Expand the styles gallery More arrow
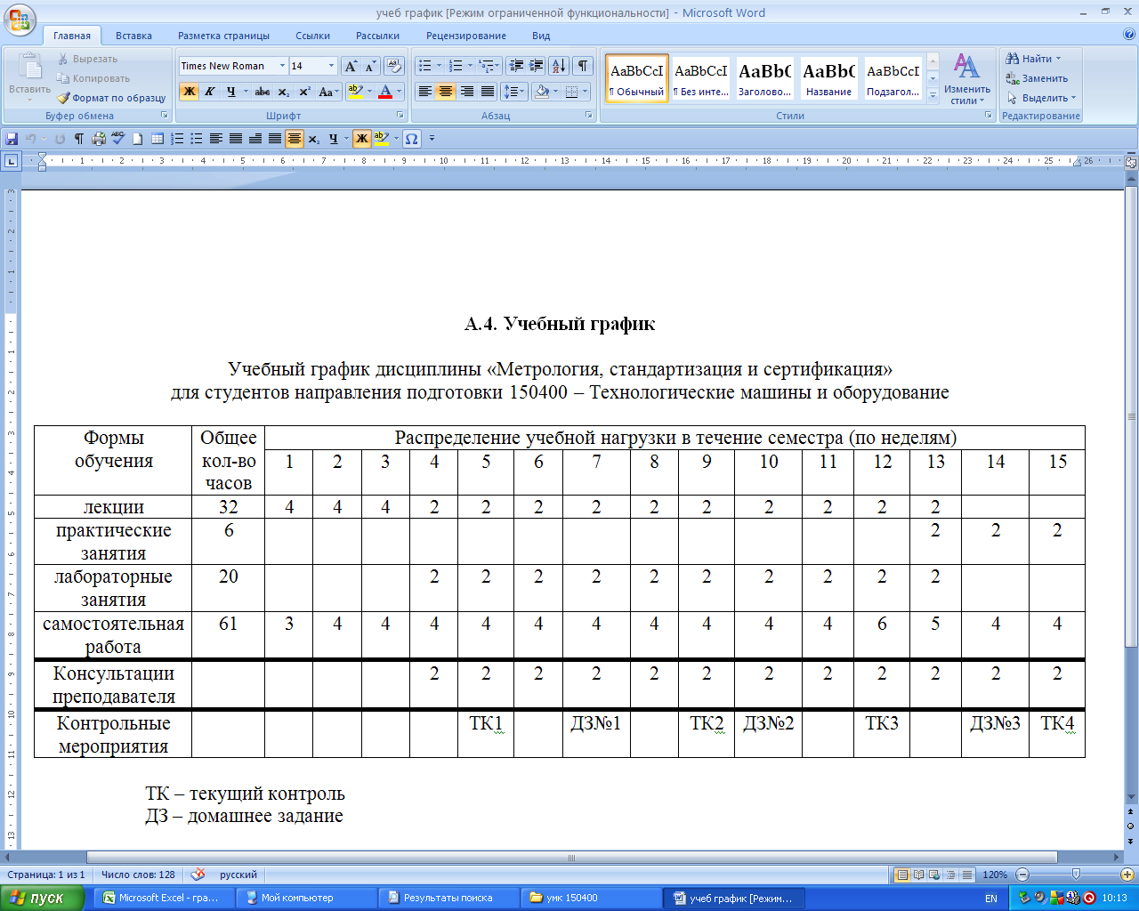The height and width of the screenshot is (911, 1139). tap(933, 96)
